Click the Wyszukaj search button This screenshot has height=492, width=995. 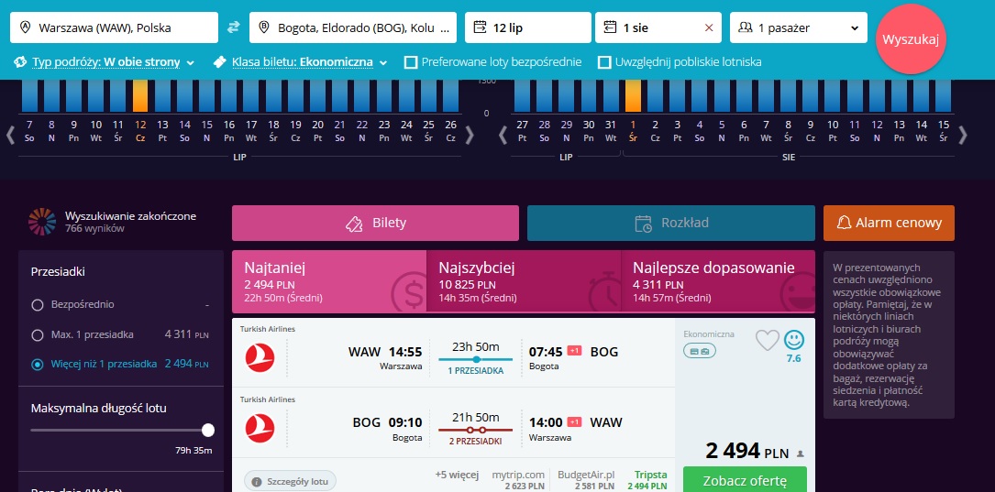(911, 39)
